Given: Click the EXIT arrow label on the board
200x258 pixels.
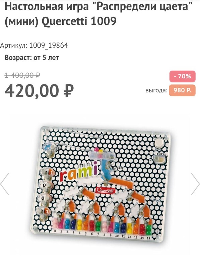Looking at the screenshot, I should [x=119, y=168].
